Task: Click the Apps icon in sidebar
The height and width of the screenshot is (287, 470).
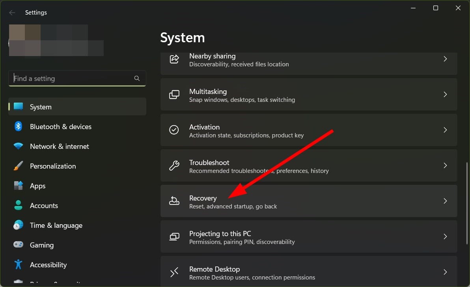Action: 18,186
